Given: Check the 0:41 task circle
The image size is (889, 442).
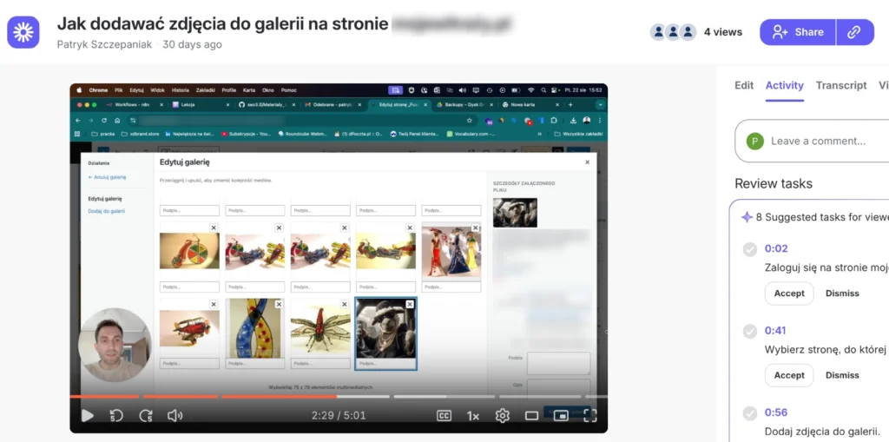Looking at the screenshot, I should click(750, 331).
